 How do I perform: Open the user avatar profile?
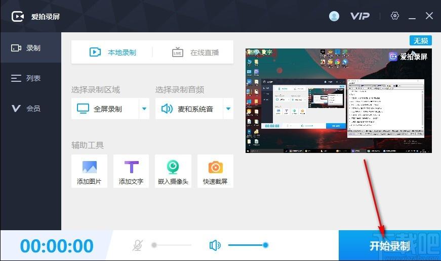point(334,16)
